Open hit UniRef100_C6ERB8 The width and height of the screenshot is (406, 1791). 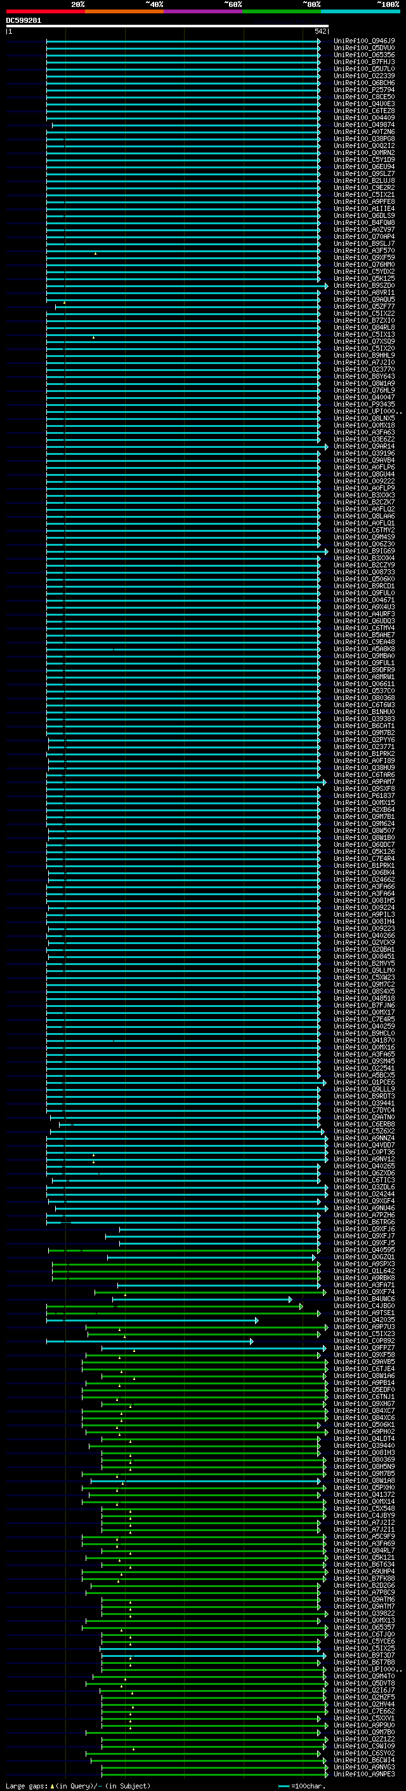click(364, 1125)
